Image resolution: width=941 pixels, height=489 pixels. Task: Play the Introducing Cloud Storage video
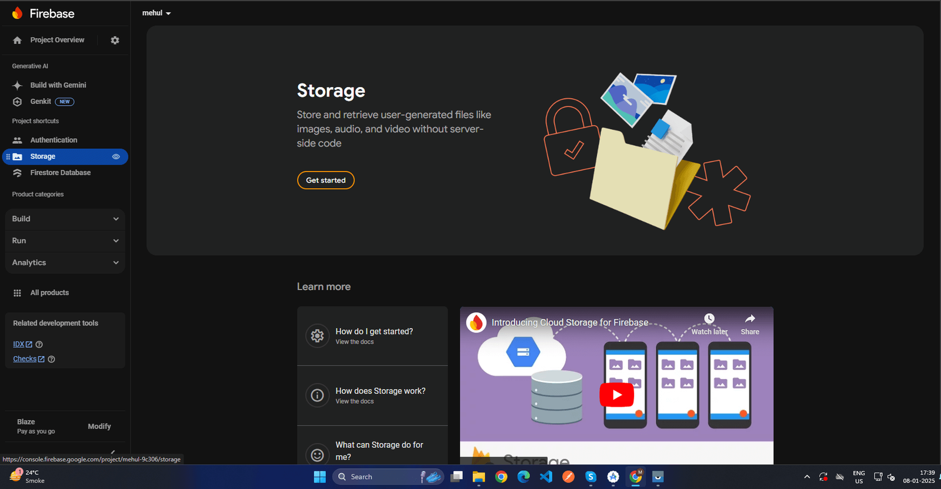pyautogui.click(x=616, y=395)
